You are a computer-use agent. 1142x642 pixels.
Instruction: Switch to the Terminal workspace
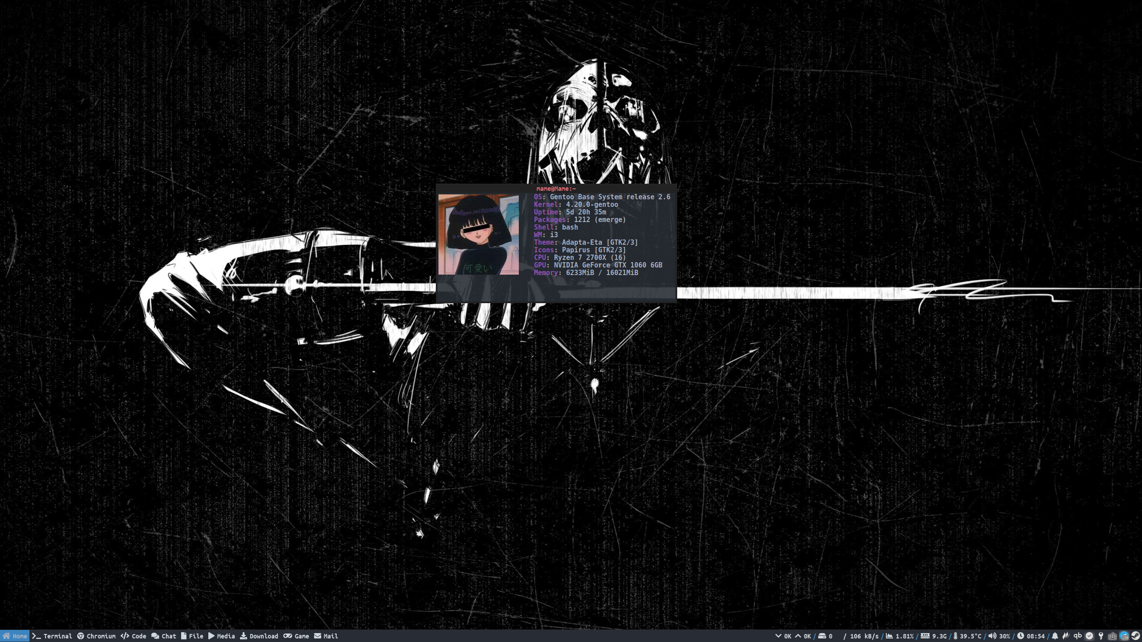(52, 636)
